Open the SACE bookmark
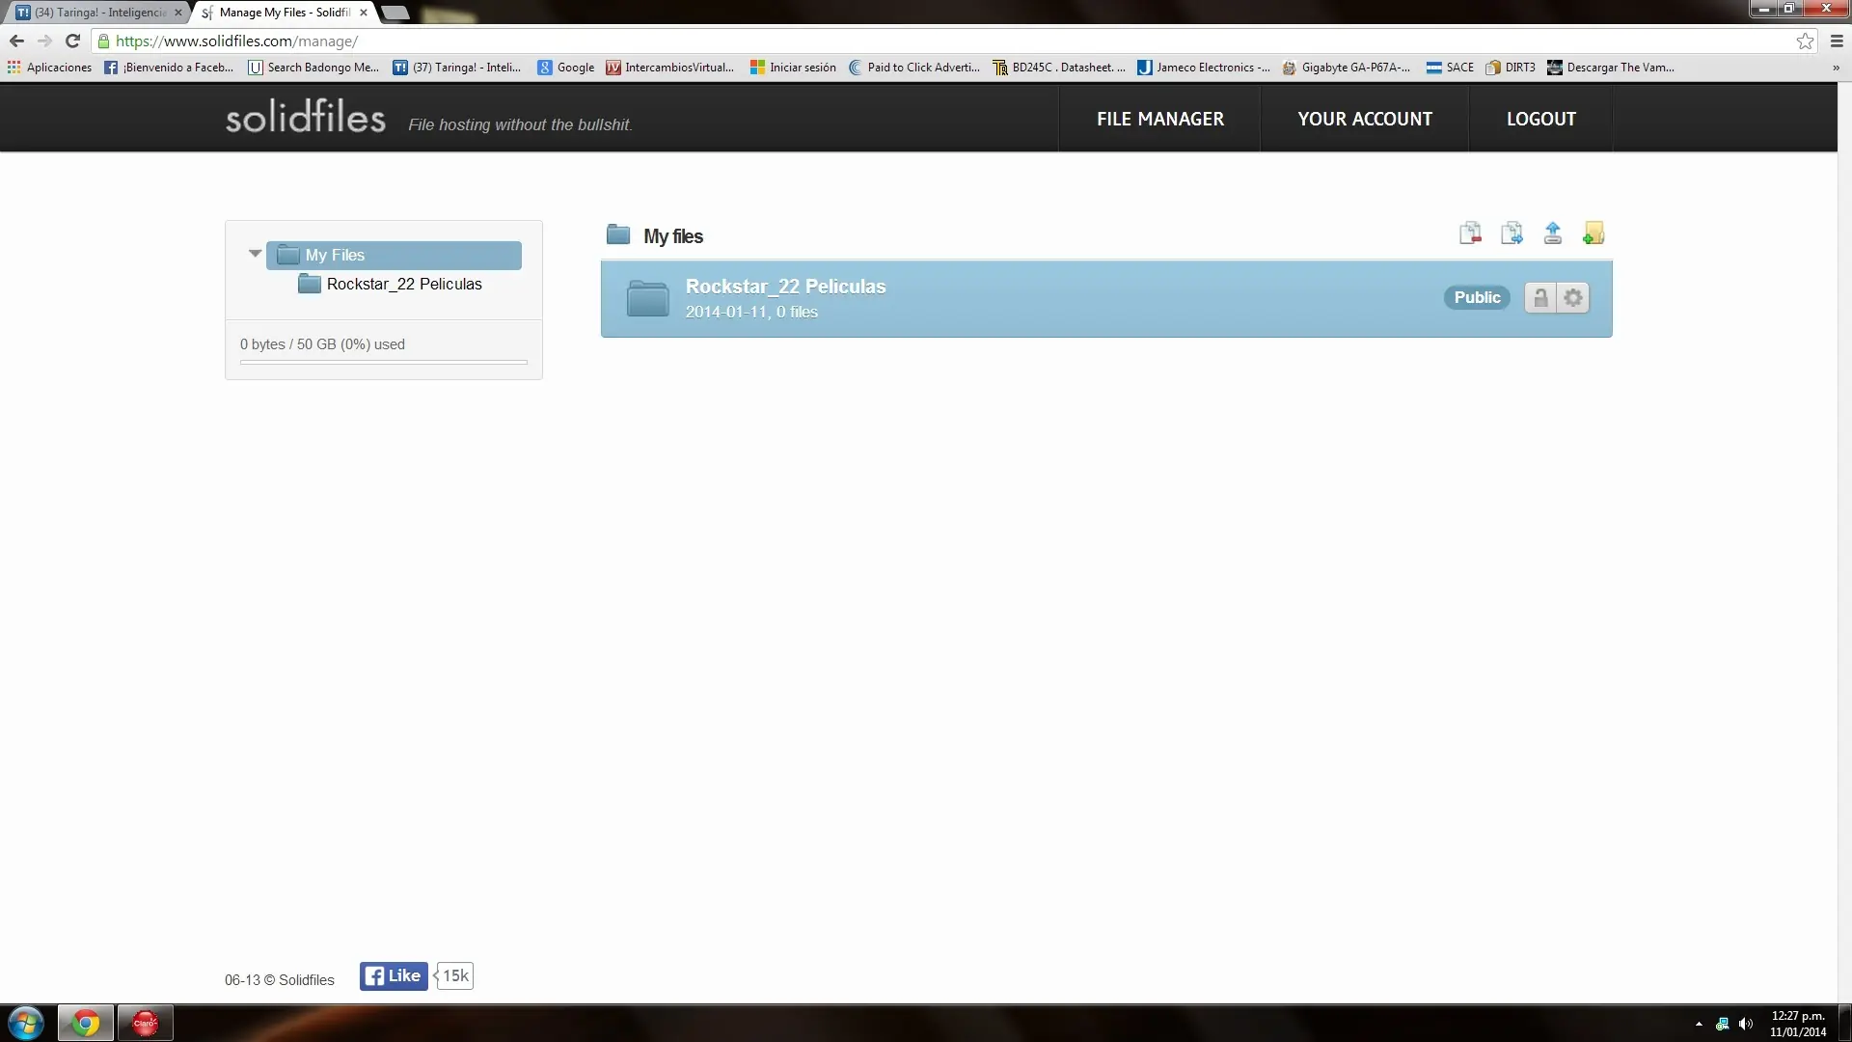This screenshot has width=1852, height=1042. 1450,68
